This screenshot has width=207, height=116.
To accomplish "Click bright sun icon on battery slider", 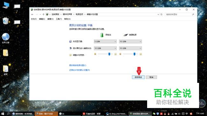I will pyautogui.click(x=115, y=54).
